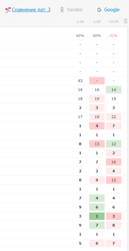Select the 15.05 date column header
129x251 pixels.
114,22
